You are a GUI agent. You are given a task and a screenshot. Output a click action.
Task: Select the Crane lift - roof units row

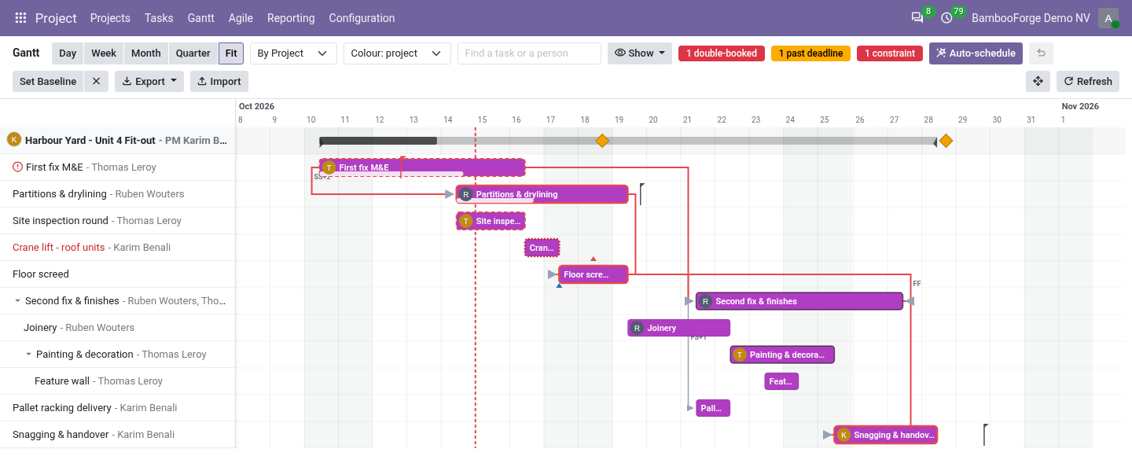click(x=118, y=248)
